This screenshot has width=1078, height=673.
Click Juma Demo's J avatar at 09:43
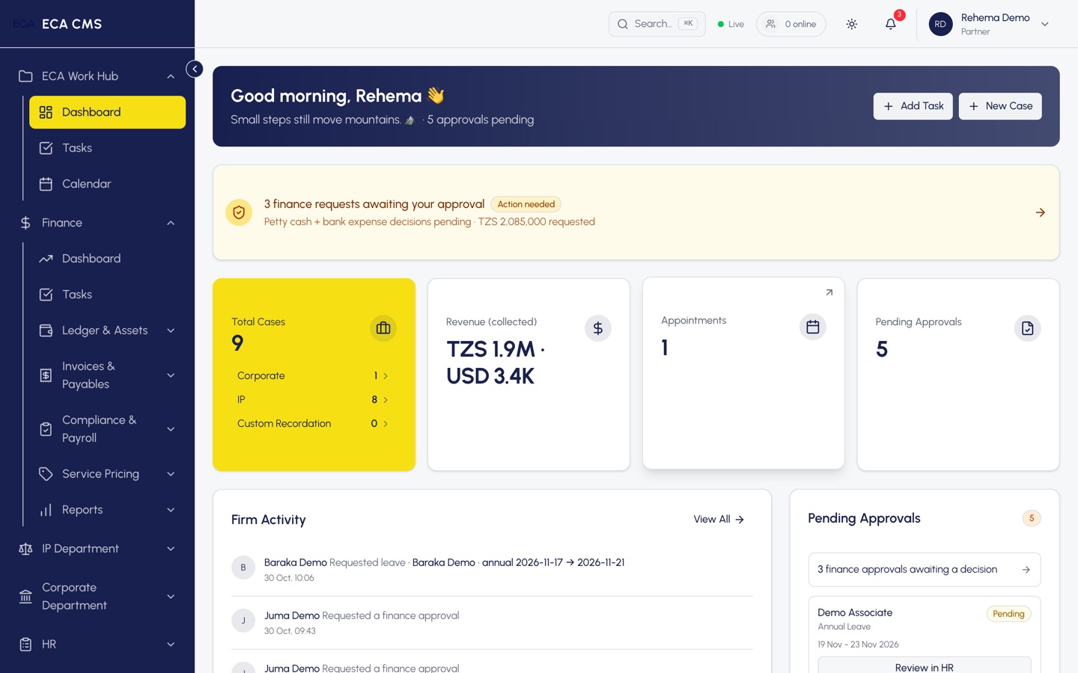tap(243, 621)
